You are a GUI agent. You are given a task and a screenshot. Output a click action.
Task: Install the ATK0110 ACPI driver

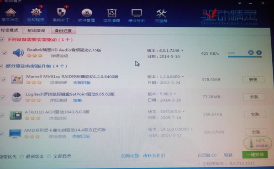(x=255, y=114)
